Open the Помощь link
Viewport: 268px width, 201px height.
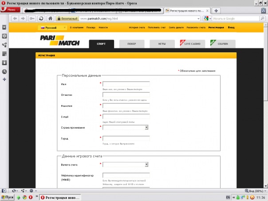[x=91, y=28]
